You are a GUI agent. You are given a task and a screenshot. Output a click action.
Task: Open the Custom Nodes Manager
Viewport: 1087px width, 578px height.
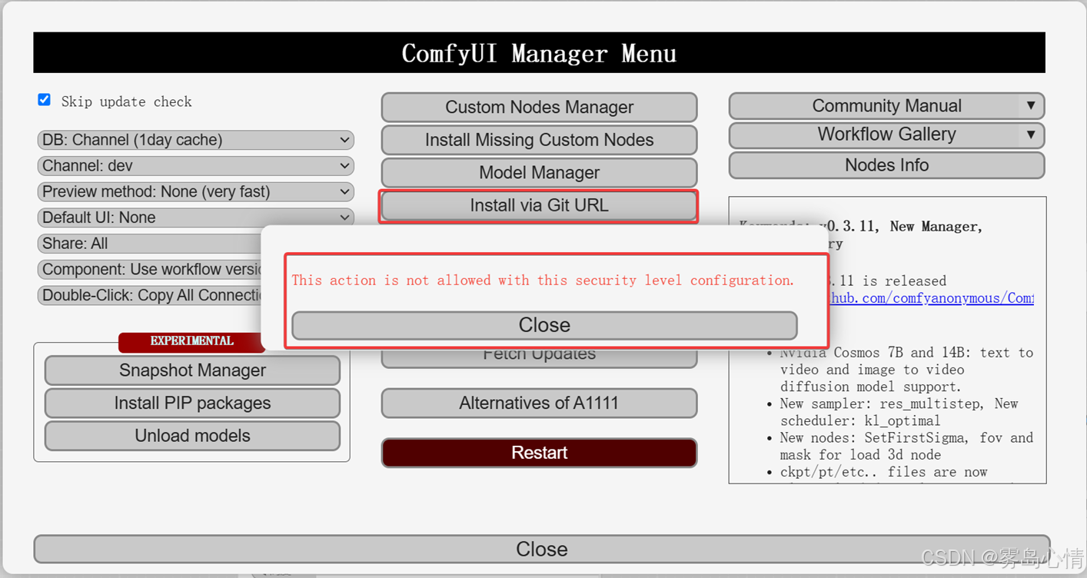click(x=539, y=108)
